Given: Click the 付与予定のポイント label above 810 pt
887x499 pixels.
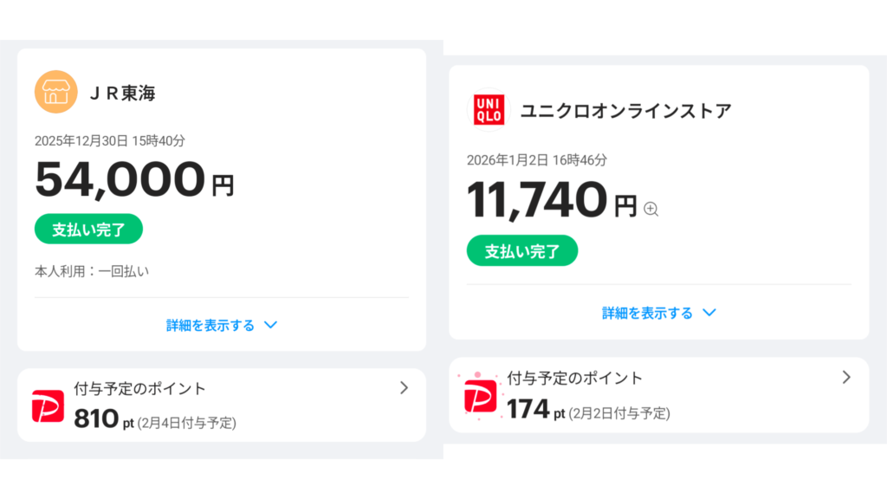Looking at the screenshot, I should [140, 389].
